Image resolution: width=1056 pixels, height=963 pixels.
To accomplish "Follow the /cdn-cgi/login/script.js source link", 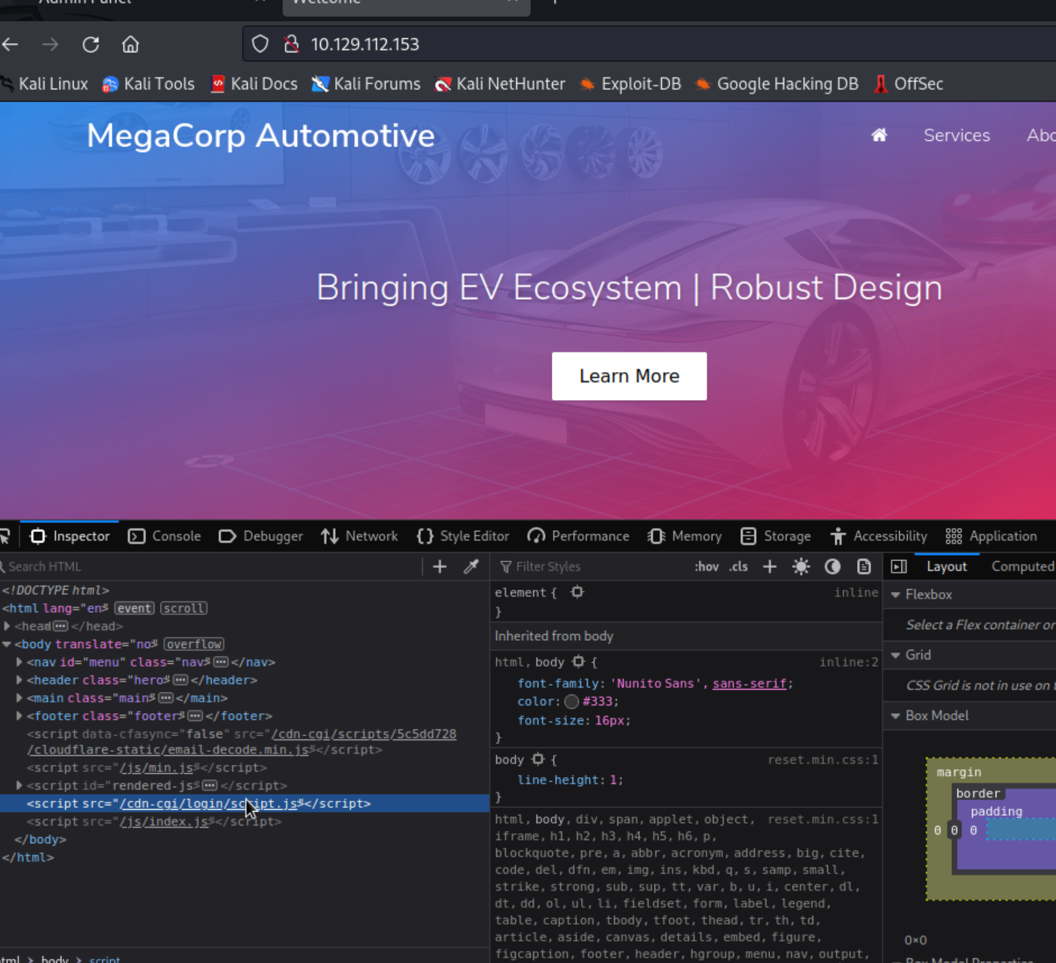I will (x=209, y=804).
